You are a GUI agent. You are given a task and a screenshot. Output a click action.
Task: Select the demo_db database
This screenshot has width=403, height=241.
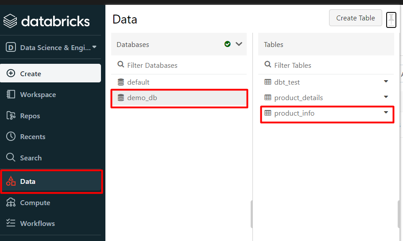click(x=179, y=98)
